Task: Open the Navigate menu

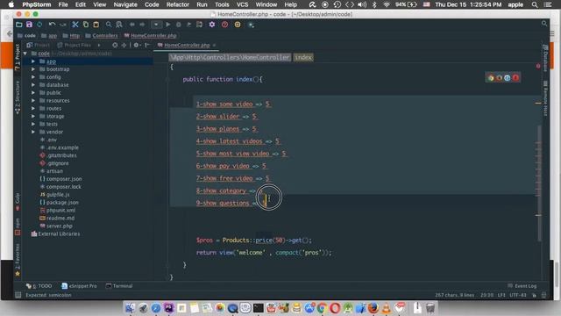Action: click(x=125, y=4)
